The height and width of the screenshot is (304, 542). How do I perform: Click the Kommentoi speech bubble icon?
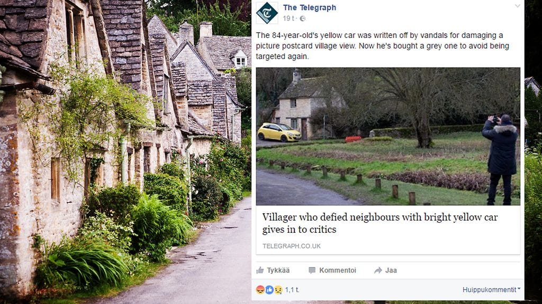tap(312, 270)
